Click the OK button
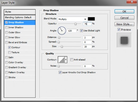 pyautogui.click(x=124, y=11)
